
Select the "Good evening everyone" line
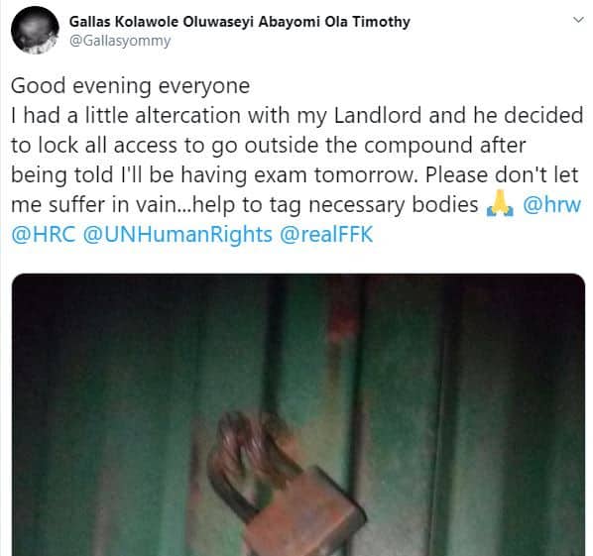point(130,86)
